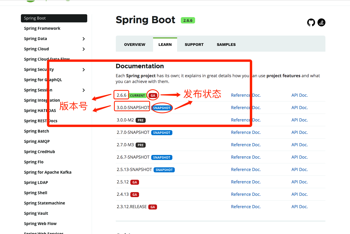Viewport: 350px width, 234px height.
Task: Open Reference Doc for version 2.6.6
Action: pos(246,95)
